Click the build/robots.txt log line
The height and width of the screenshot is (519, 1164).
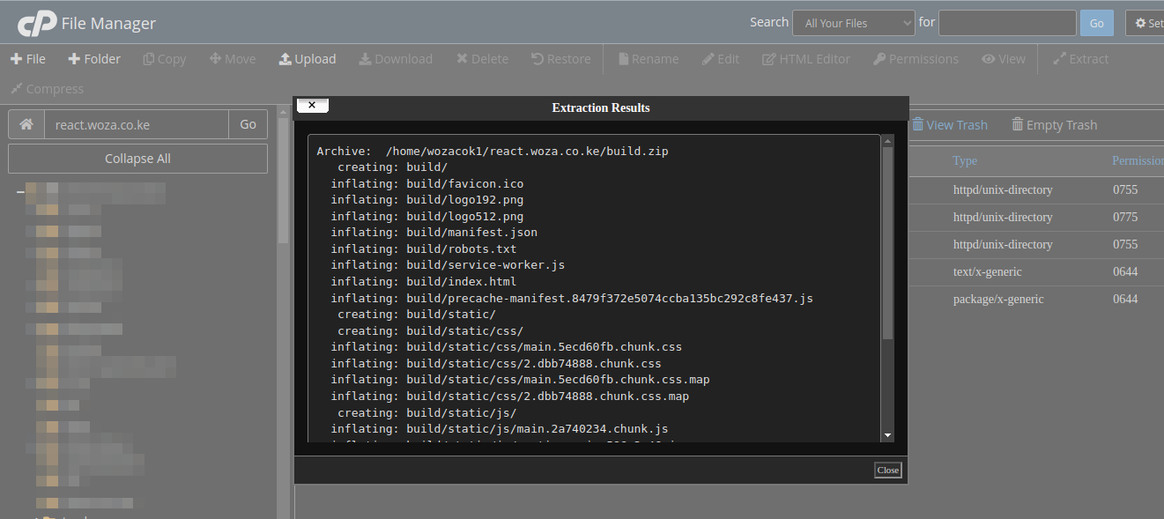tap(423, 249)
